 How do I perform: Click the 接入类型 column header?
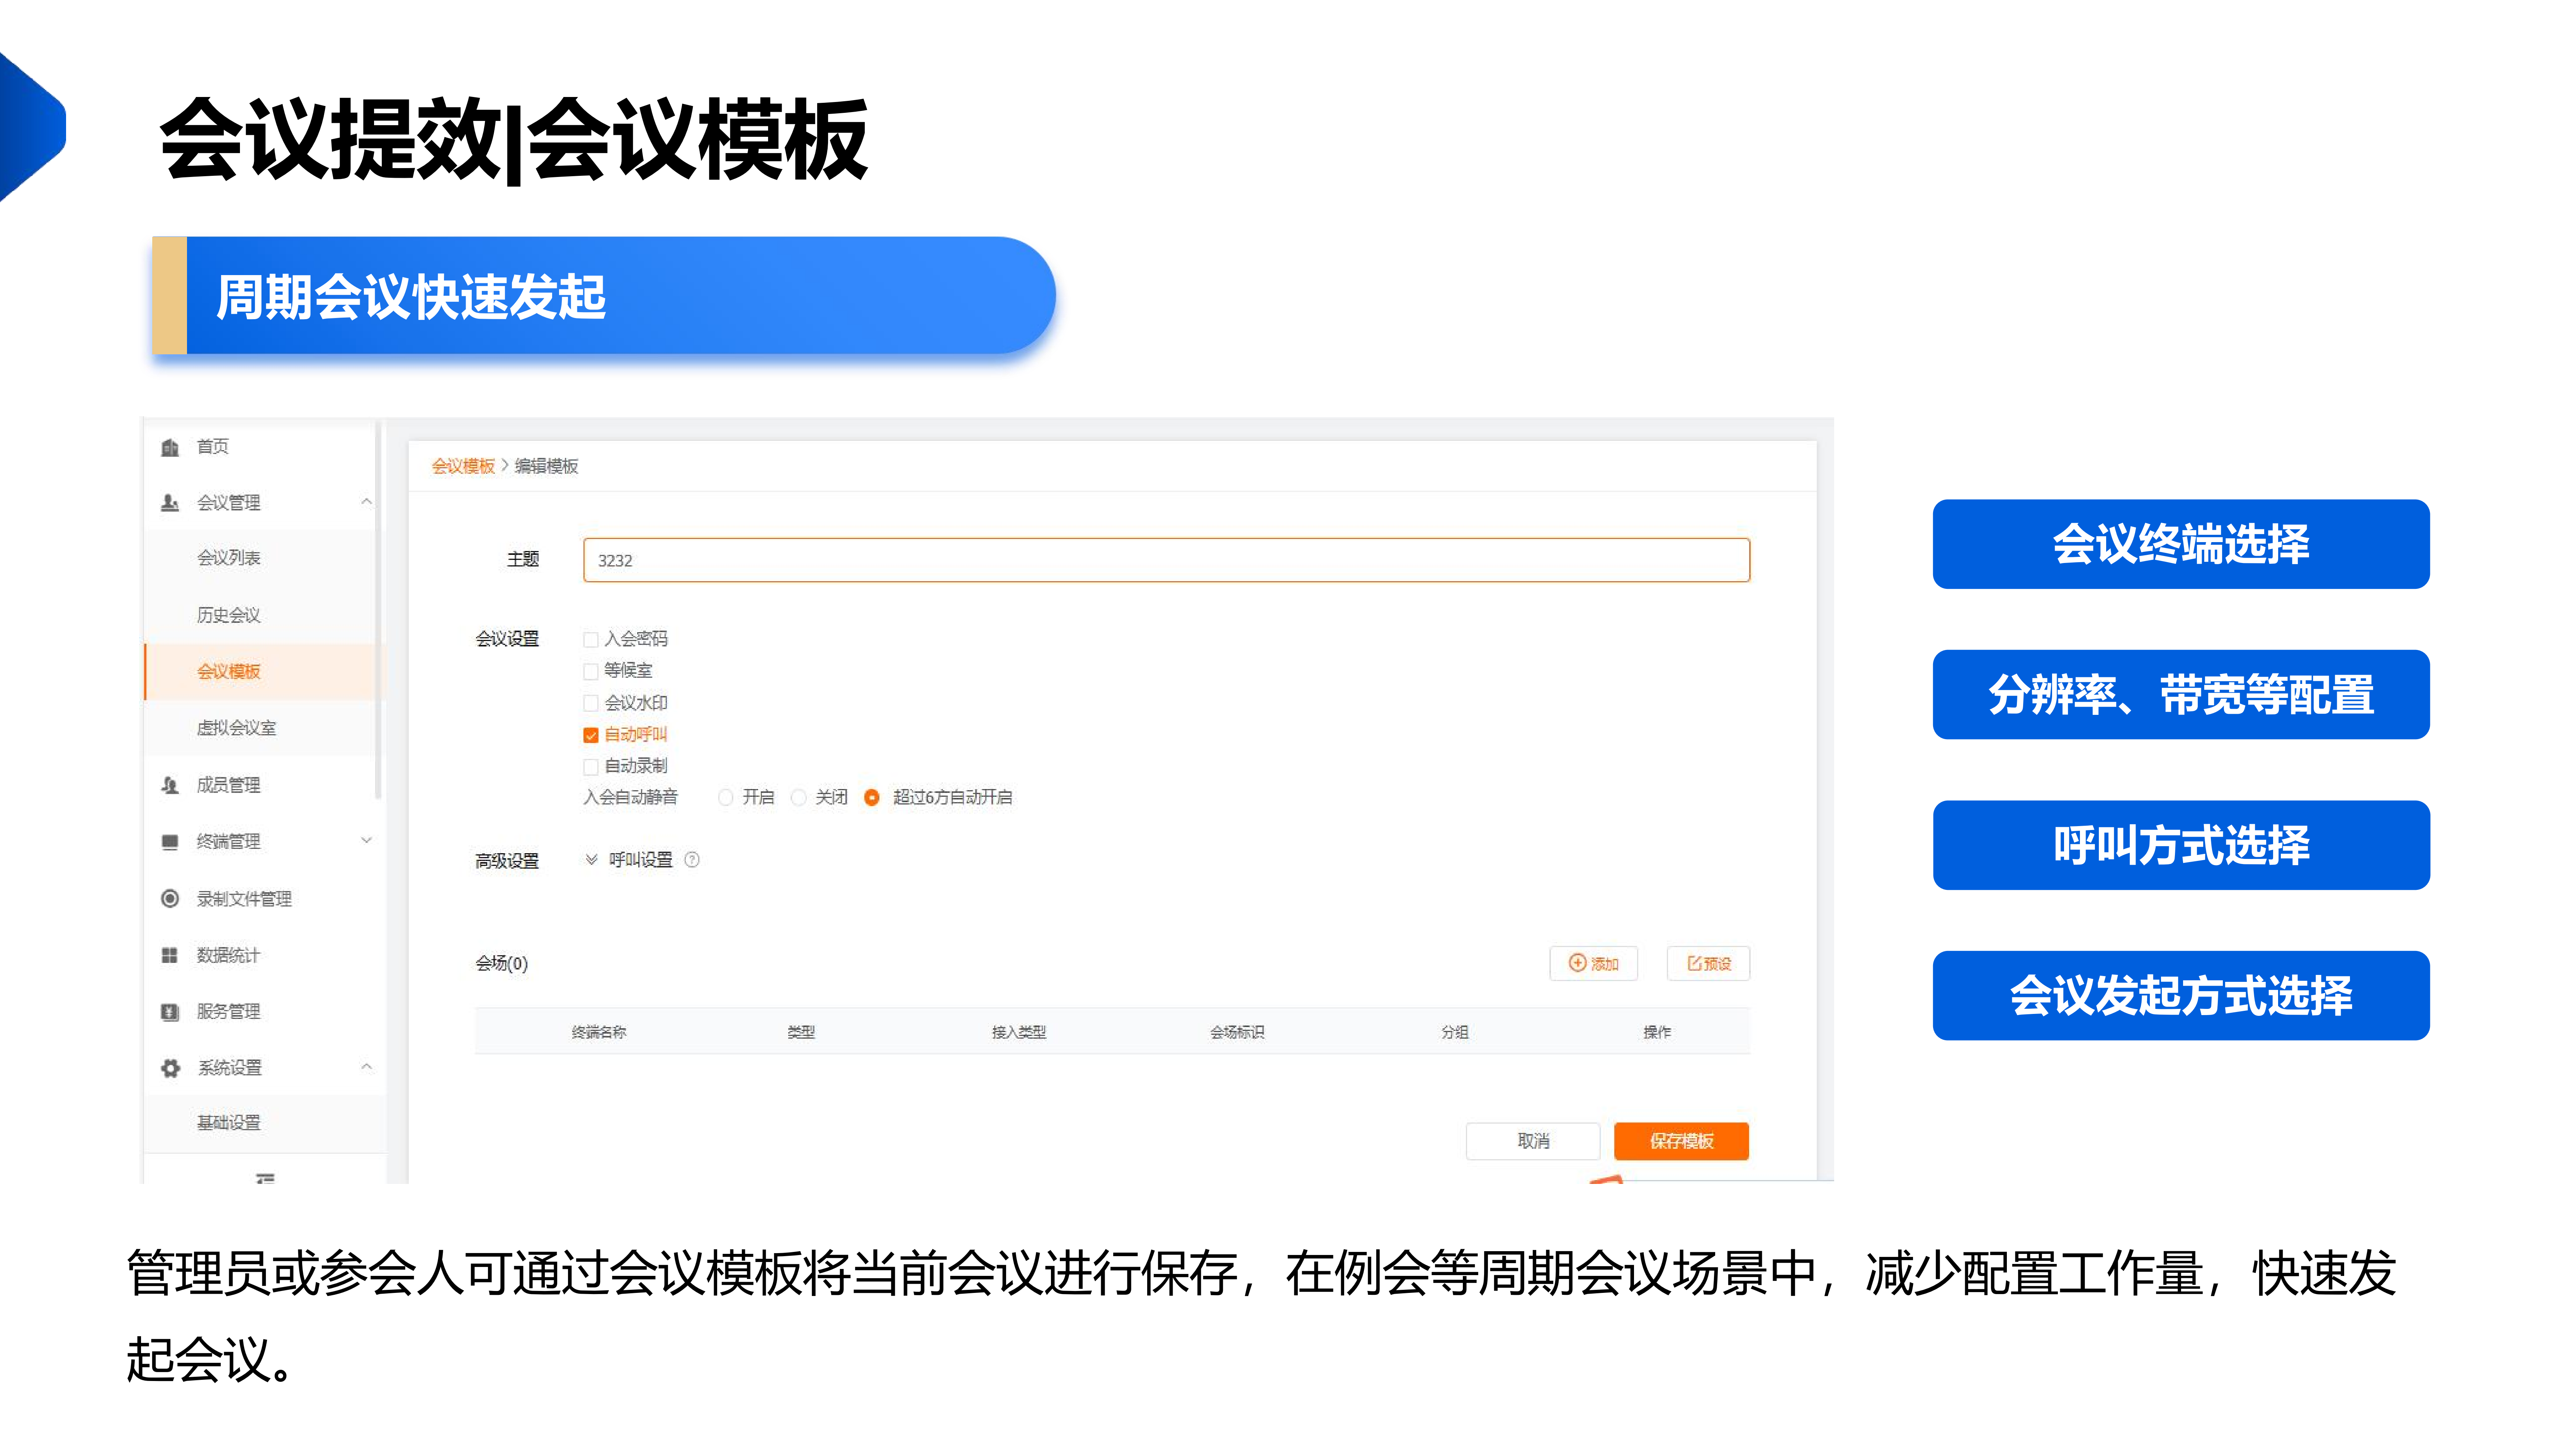tap(1019, 1032)
